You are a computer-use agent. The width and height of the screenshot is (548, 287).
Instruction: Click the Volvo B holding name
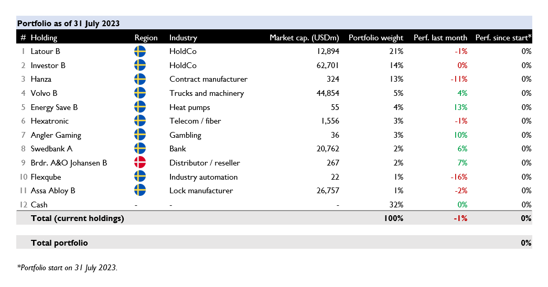[44, 93]
